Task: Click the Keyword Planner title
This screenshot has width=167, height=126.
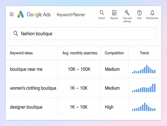Action: tap(71, 14)
